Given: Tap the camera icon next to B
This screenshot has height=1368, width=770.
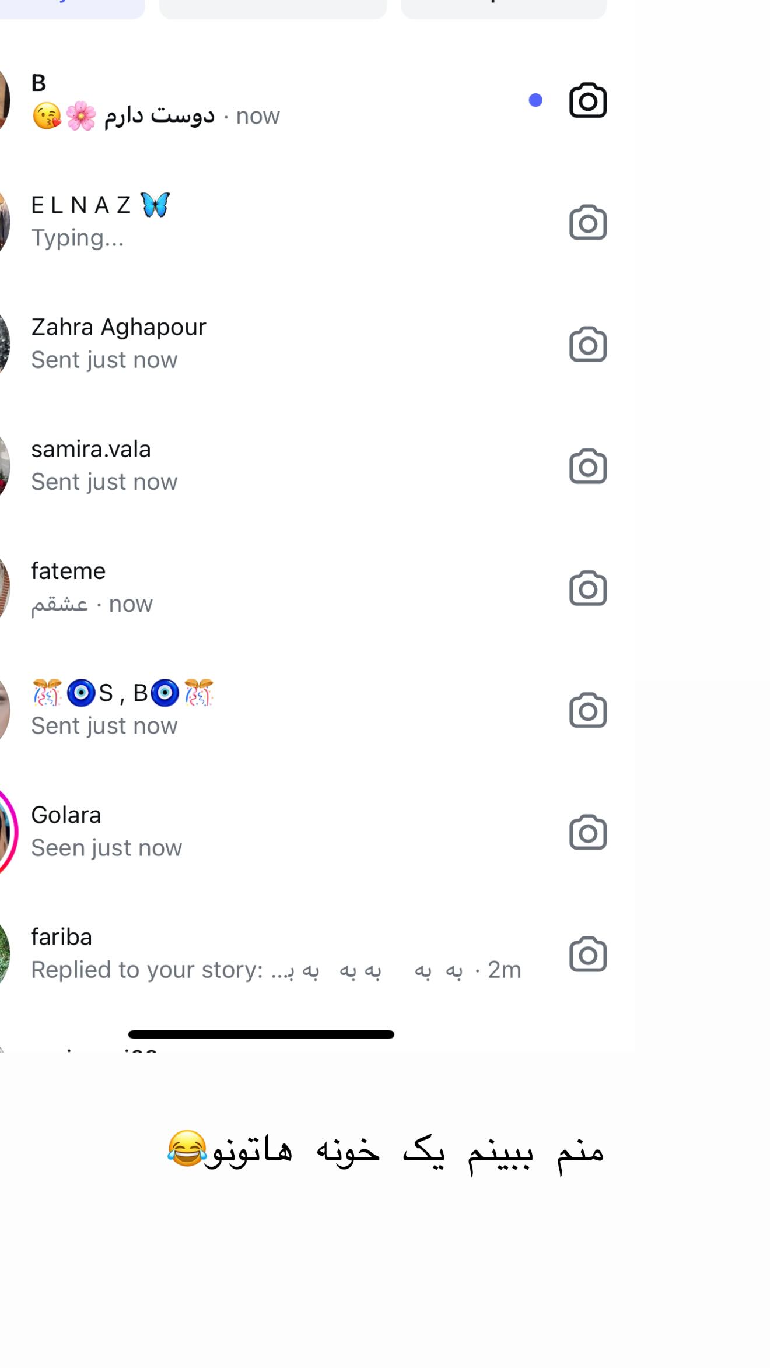Looking at the screenshot, I should click(x=588, y=100).
